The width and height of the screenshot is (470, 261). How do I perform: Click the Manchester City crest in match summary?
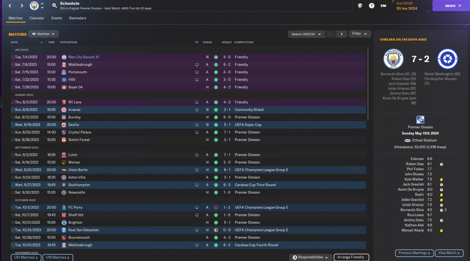(x=393, y=59)
